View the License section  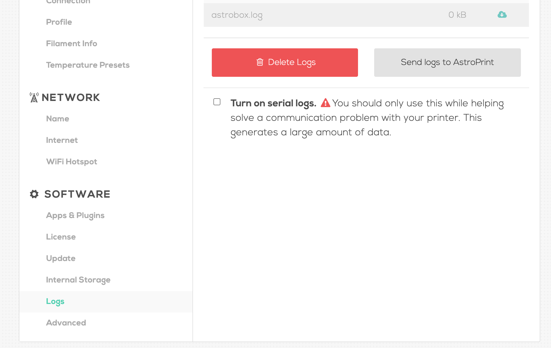point(61,237)
